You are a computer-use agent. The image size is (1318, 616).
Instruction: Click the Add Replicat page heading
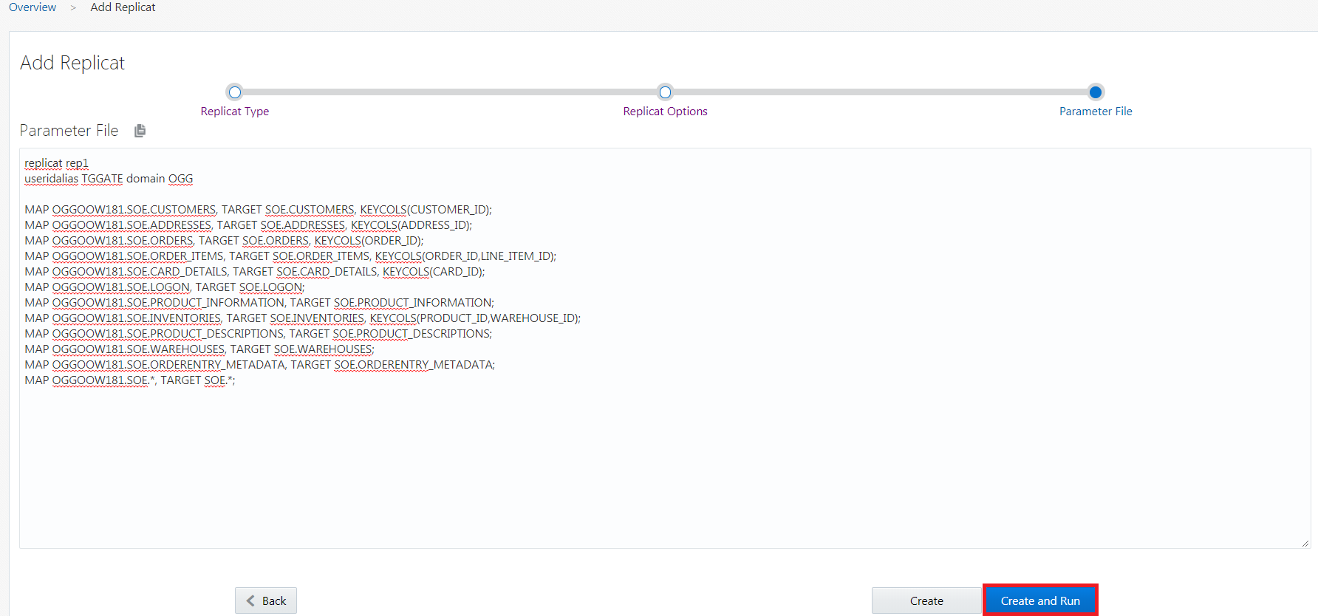[x=72, y=63]
